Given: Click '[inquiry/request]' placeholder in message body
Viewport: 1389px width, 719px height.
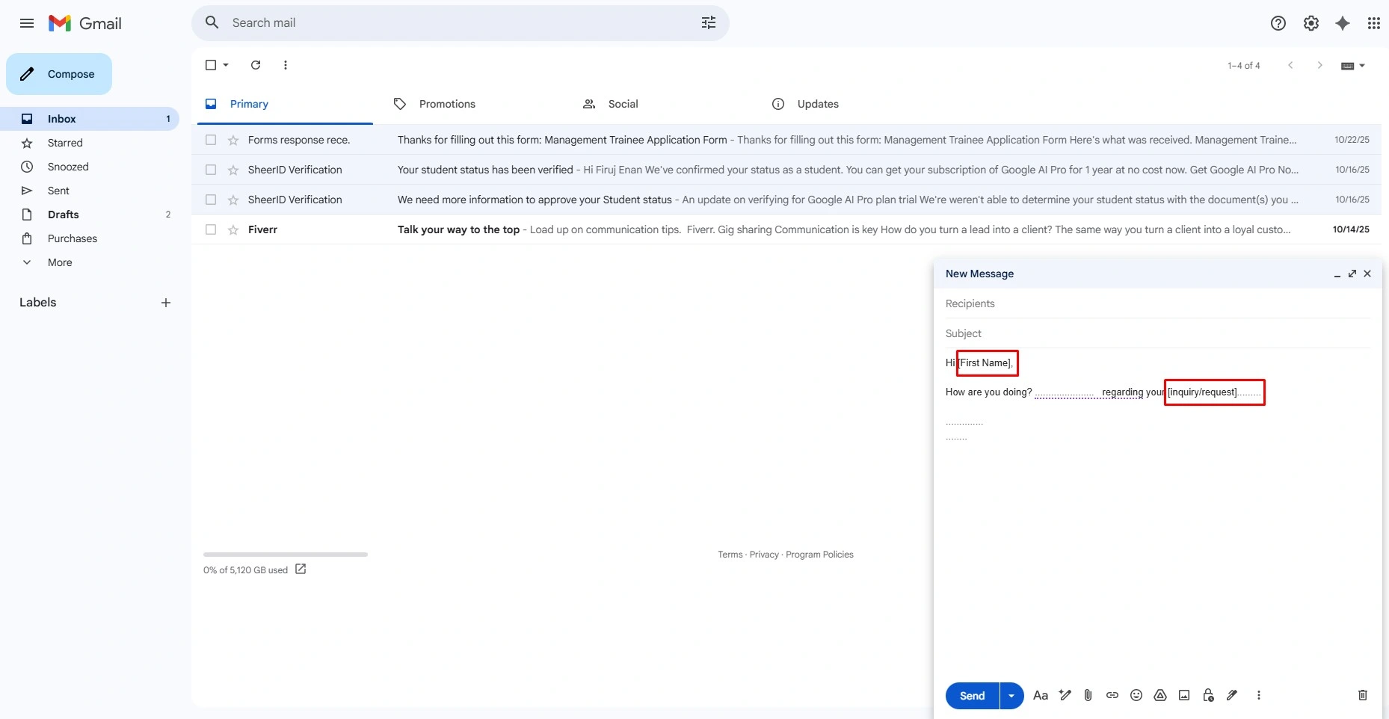Looking at the screenshot, I should click(x=1202, y=392).
